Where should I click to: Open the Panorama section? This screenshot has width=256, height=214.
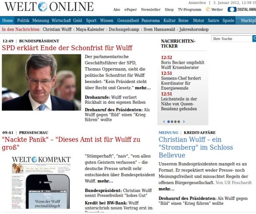point(150,21)
